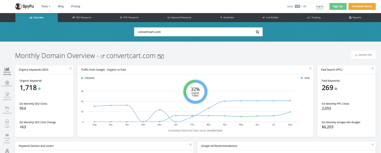Open the PPC Research tab

(x=129, y=17)
